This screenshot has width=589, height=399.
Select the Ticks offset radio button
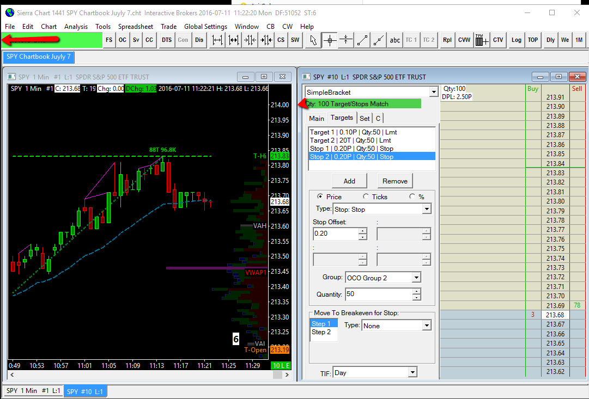(366, 197)
